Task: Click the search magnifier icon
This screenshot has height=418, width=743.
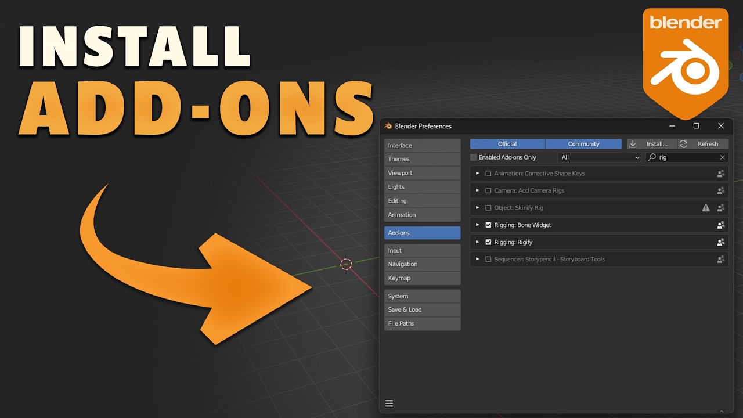Action: (x=652, y=157)
